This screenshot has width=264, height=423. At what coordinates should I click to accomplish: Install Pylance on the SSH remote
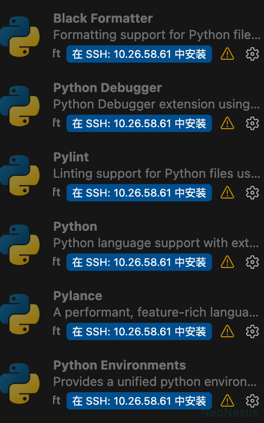coord(139,331)
